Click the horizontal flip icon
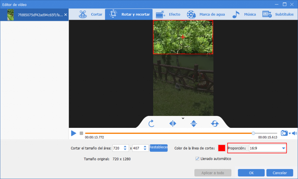 click(173, 123)
